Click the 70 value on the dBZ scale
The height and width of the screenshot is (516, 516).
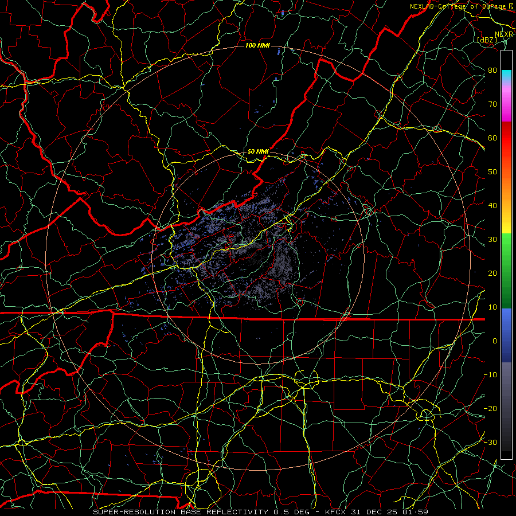(492, 104)
